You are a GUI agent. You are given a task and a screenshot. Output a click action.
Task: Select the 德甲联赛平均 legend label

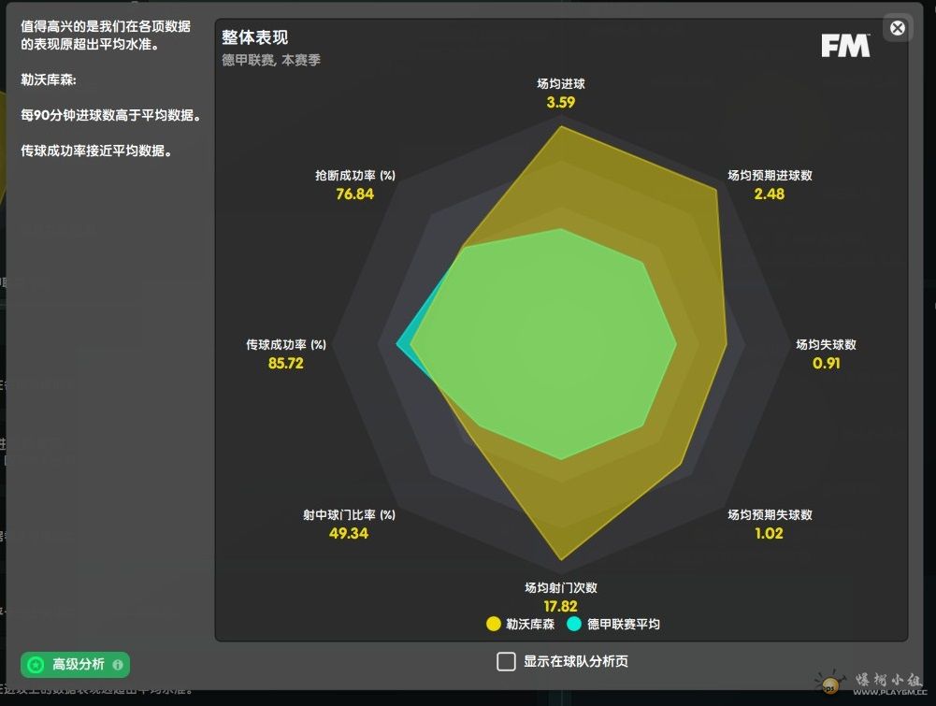click(623, 624)
